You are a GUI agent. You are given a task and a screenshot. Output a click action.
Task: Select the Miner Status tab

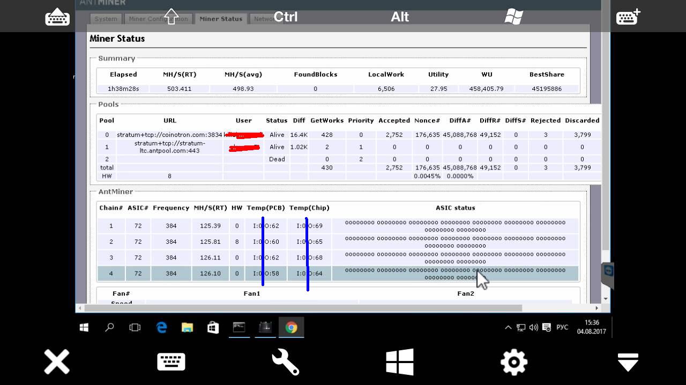pyautogui.click(x=221, y=19)
